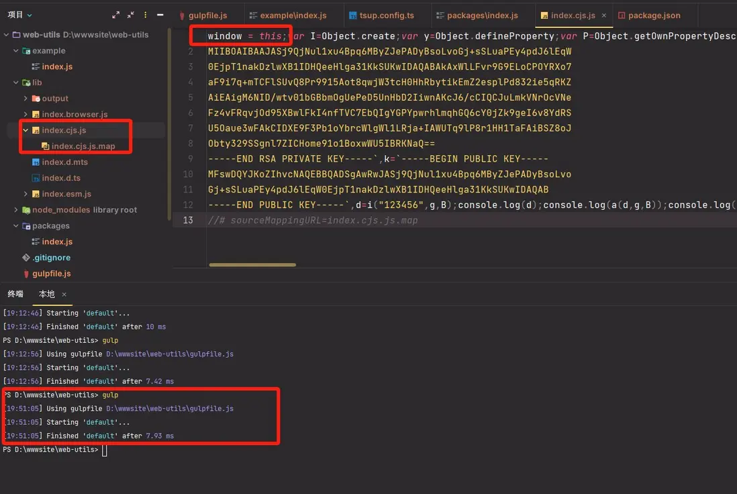Switch to package.json tab
The width and height of the screenshot is (737, 494).
coord(649,15)
